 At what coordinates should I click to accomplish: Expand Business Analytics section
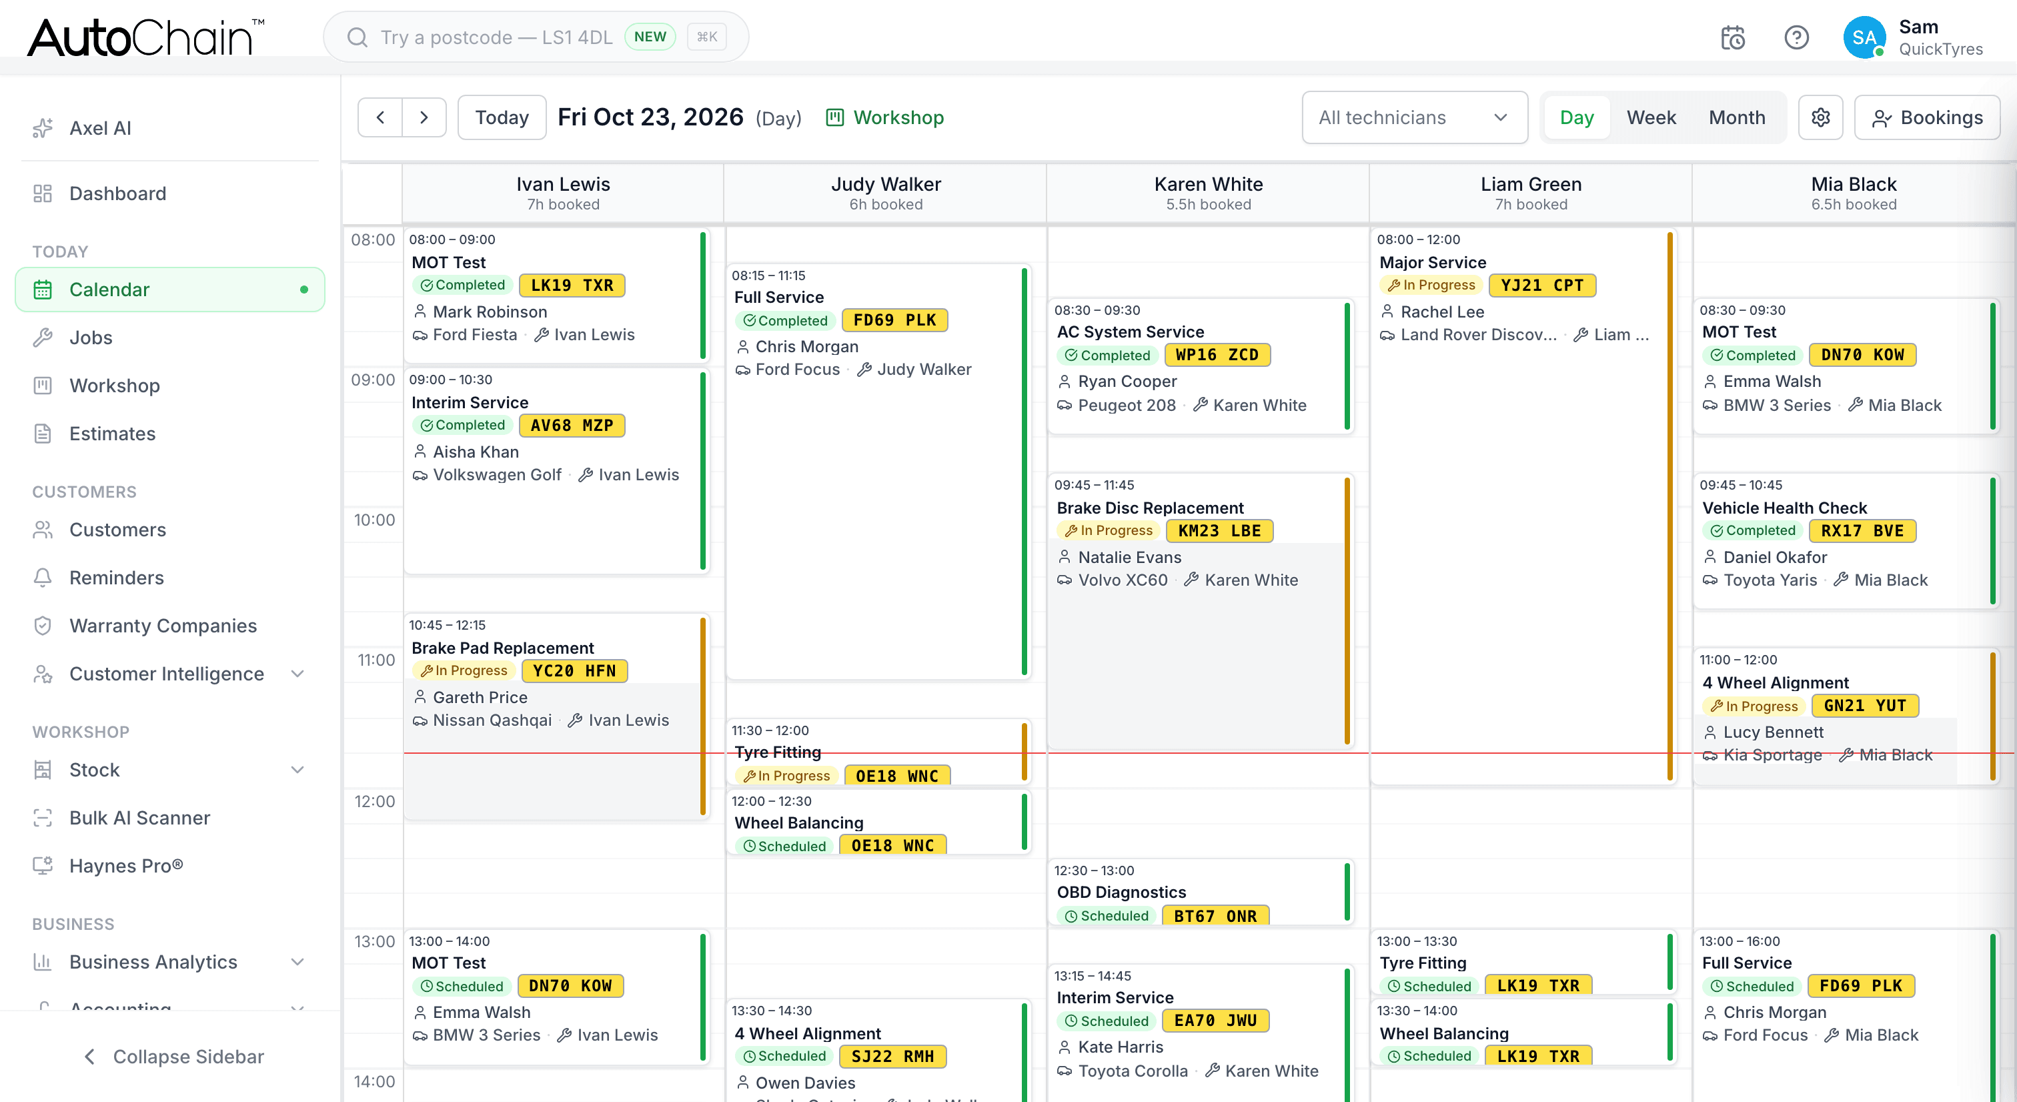(x=297, y=962)
